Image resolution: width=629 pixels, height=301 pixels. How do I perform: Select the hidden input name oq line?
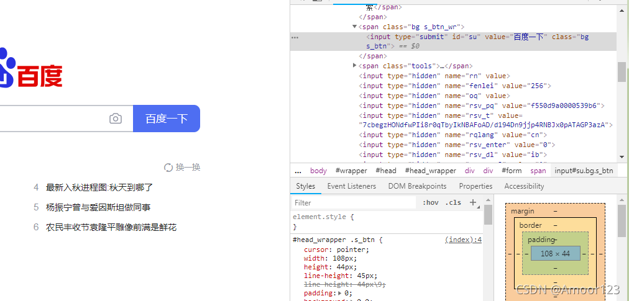coord(434,96)
